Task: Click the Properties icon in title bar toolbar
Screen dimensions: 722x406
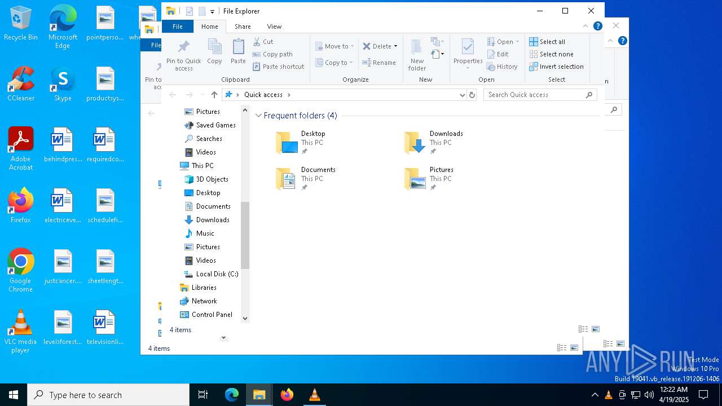Action: click(x=190, y=11)
